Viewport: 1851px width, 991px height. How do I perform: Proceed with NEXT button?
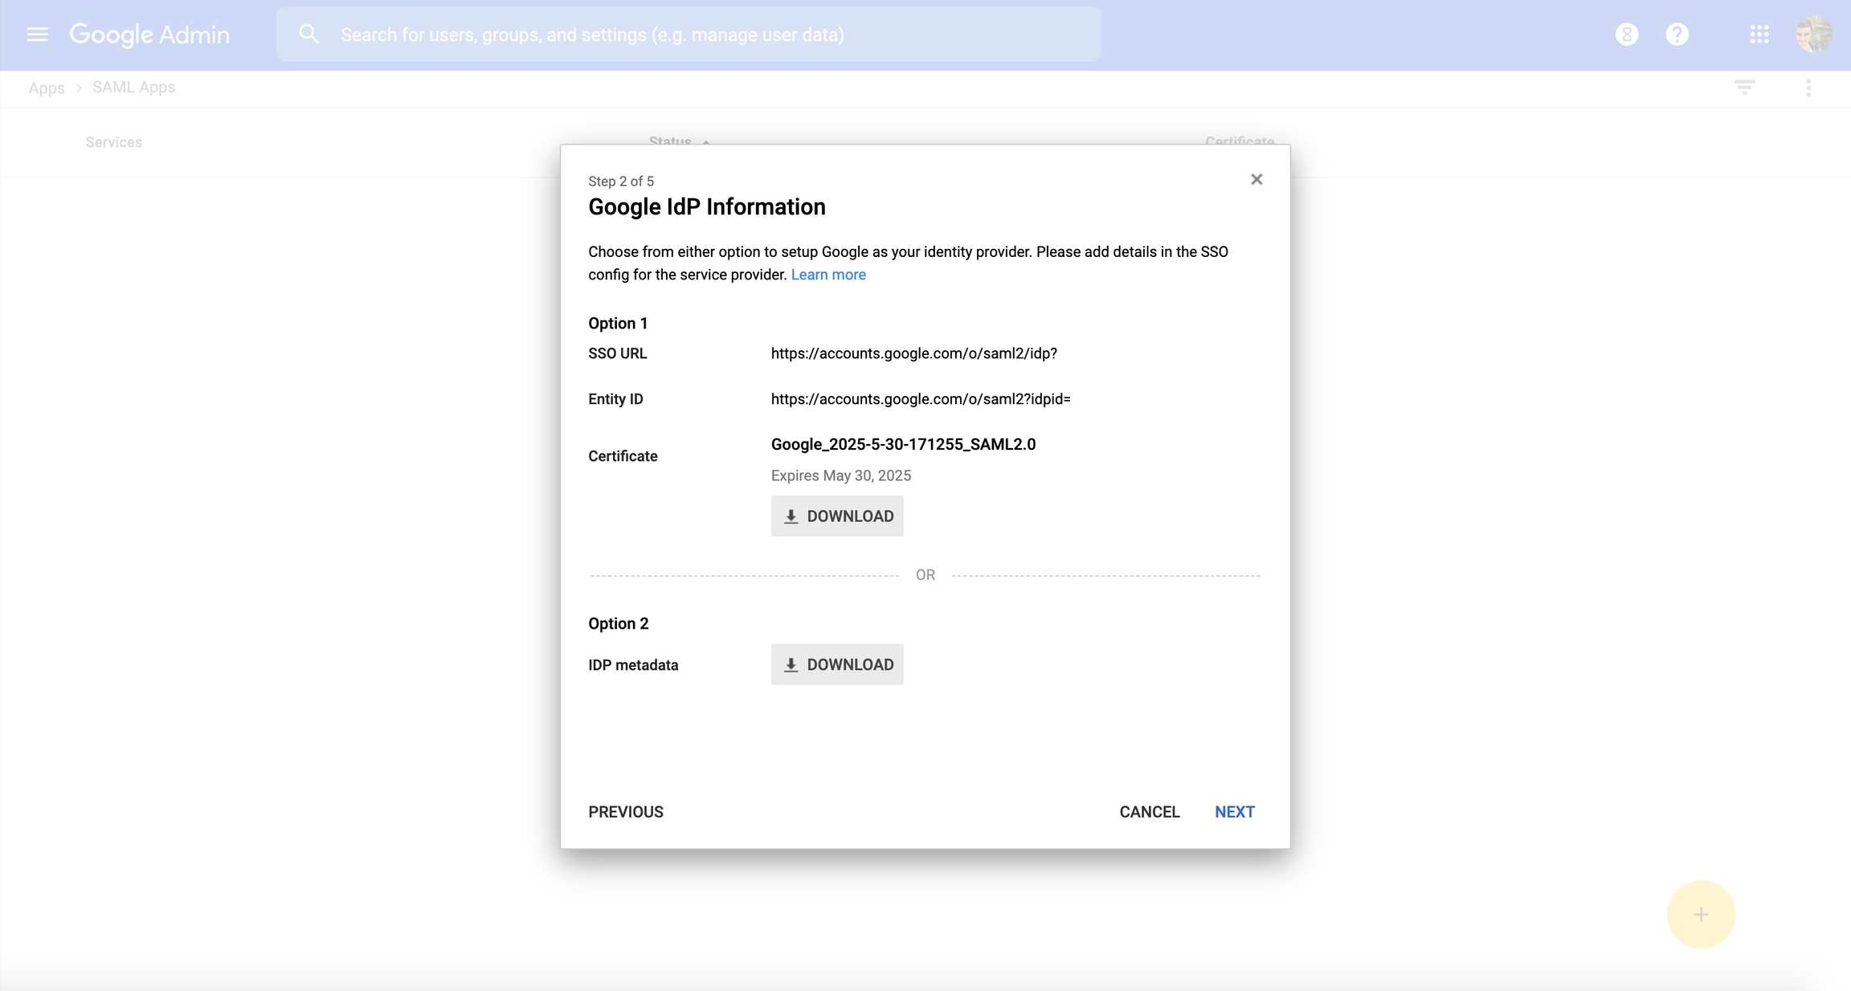point(1235,812)
